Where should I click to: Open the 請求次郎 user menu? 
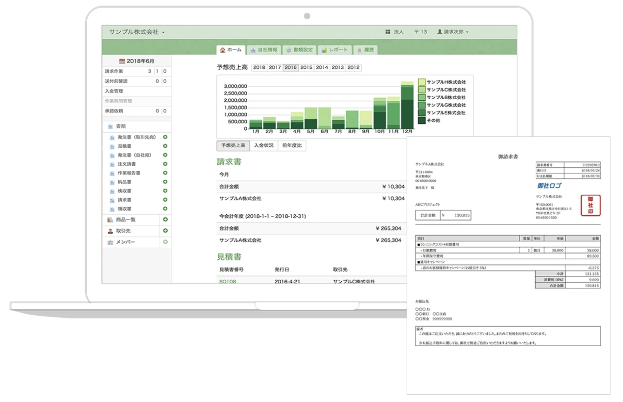point(453,32)
